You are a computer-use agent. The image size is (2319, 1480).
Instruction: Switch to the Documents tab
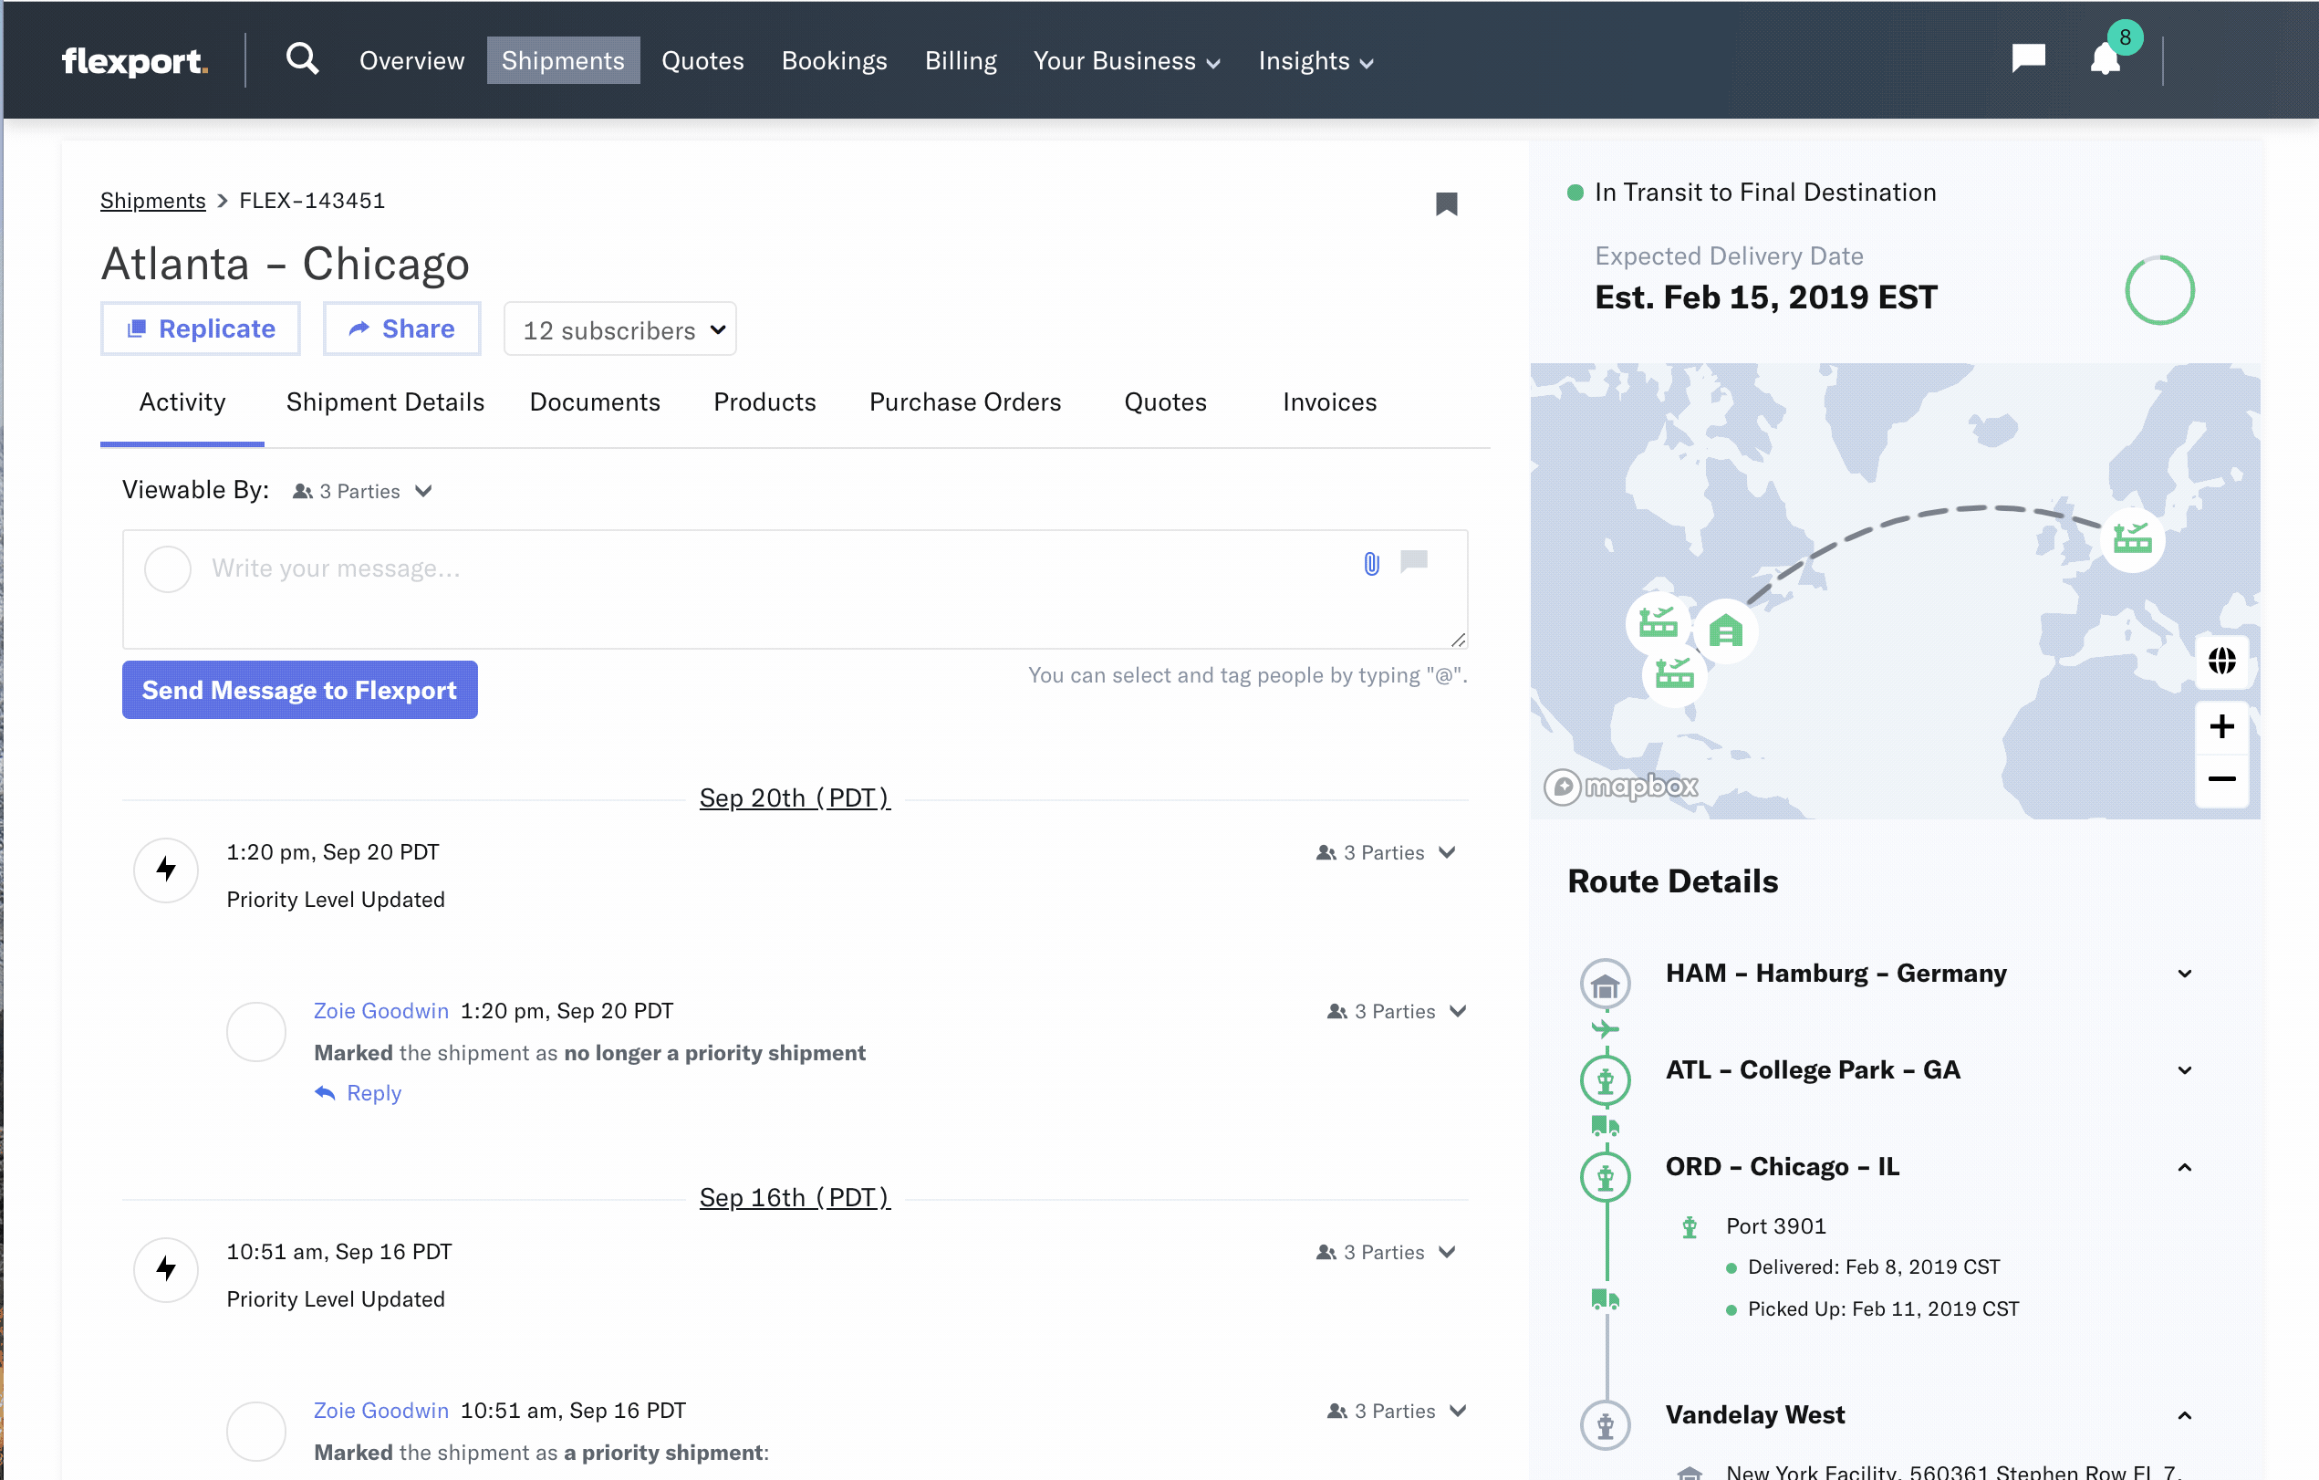click(594, 401)
